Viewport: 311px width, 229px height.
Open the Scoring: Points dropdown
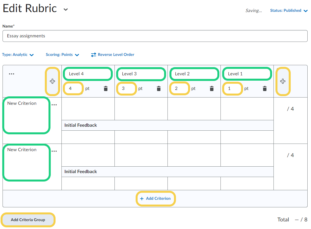point(62,55)
